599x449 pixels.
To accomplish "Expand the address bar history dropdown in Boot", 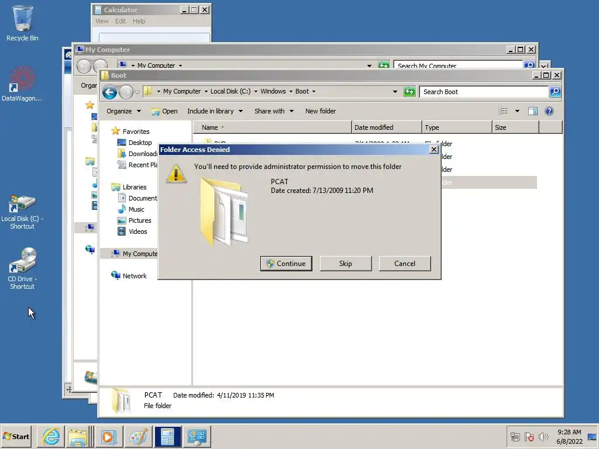I will [x=395, y=92].
